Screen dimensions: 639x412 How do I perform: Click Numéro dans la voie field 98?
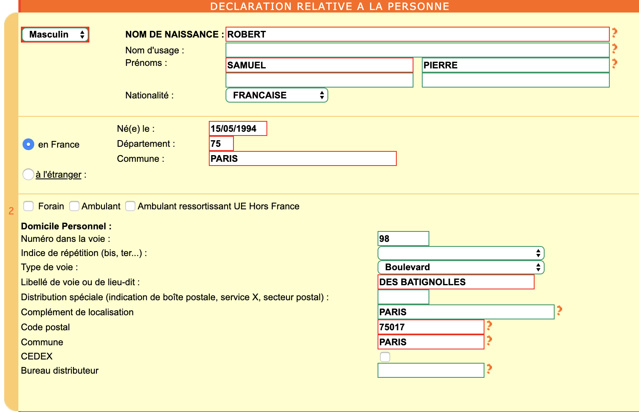(x=403, y=239)
